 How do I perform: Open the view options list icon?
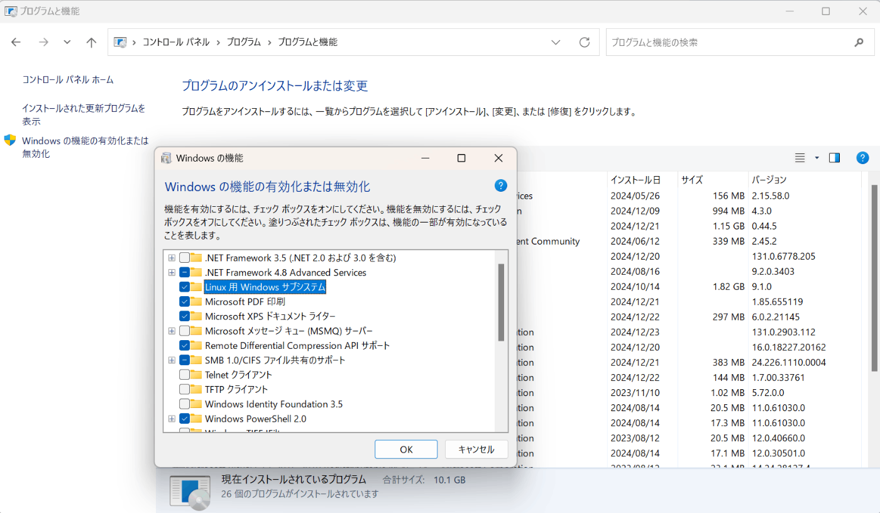[x=800, y=158]
